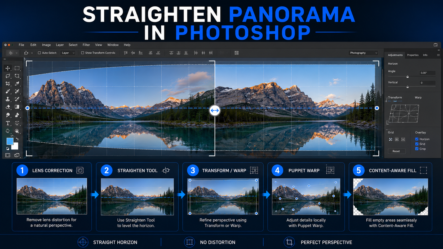Select the Lasso tool
This screenshot has height=249, width=443.
(x=8, y=76)
